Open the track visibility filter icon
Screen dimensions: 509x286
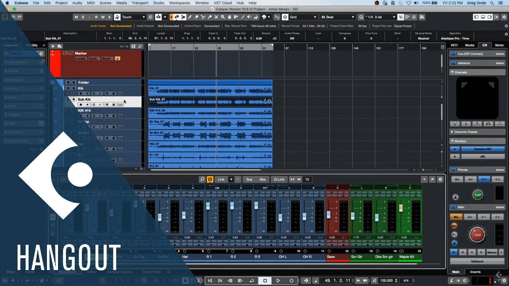click(133, 46)
